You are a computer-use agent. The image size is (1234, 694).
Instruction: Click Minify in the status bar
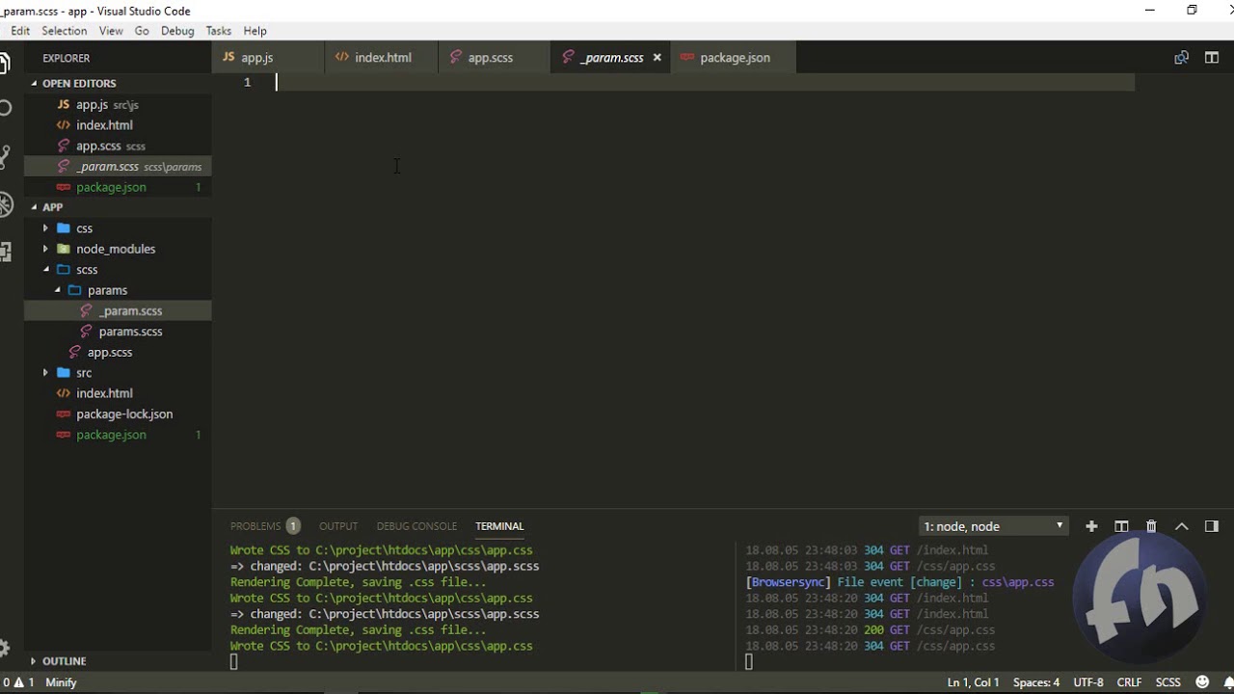(x=61, y=682)
